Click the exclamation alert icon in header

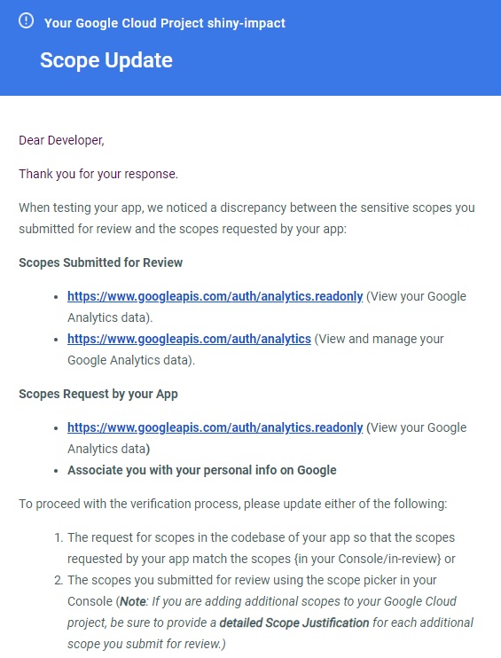(26, 20)
